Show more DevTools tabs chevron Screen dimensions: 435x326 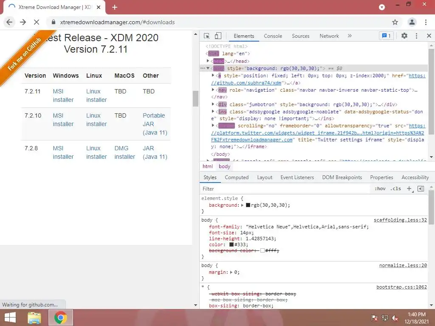(x=350, y=36)
